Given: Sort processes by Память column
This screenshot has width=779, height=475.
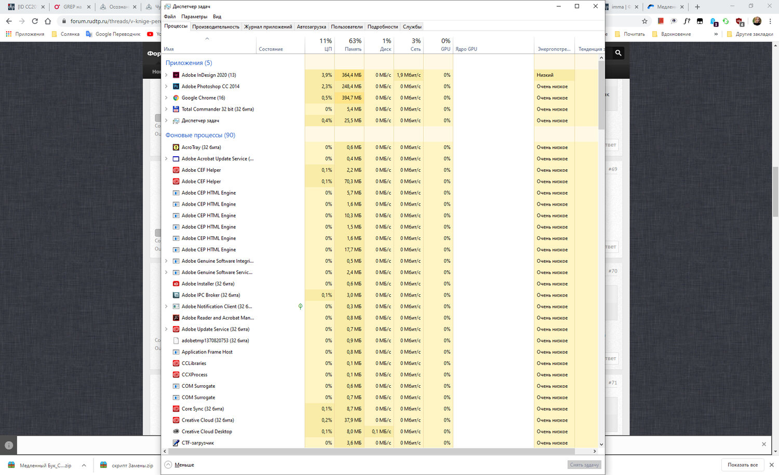Looking at the screenshot, I should (350, 45).
